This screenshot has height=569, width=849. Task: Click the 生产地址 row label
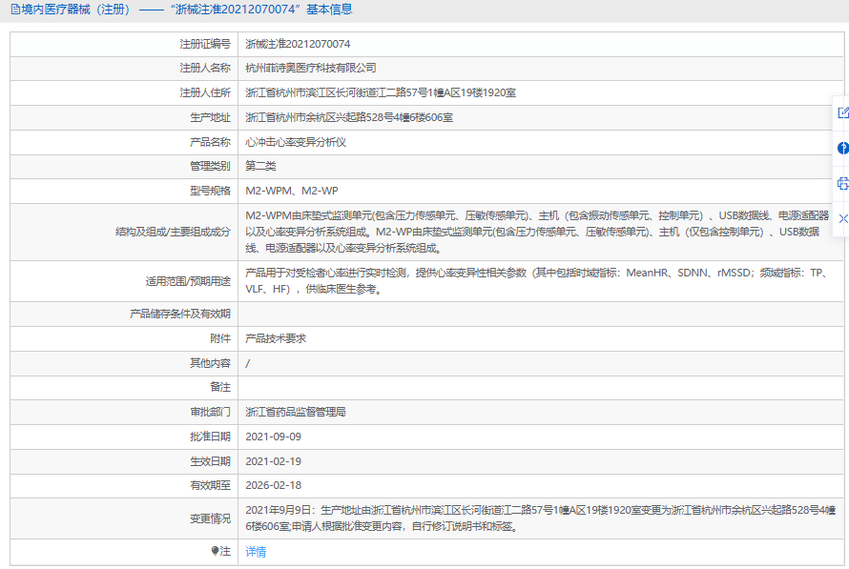click(x=210, y=117)
